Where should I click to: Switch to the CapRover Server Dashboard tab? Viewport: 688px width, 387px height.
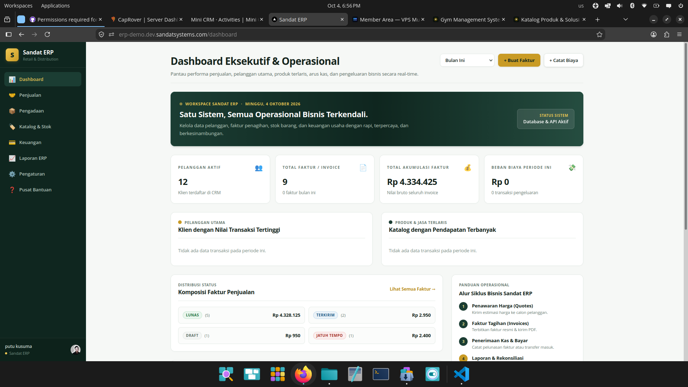coord(146,19)
